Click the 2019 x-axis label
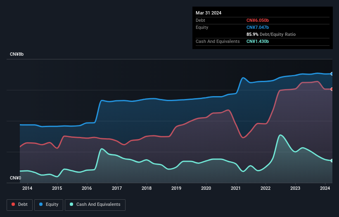Image resolution: width=339 pixels, height=217 pixels. pos(176,188)
